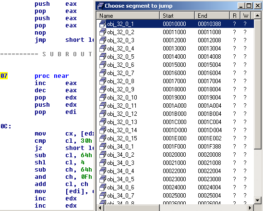Maximize the Choose segment to jump dialog
This screenshot has height=211, width=263.
(249, 6)
